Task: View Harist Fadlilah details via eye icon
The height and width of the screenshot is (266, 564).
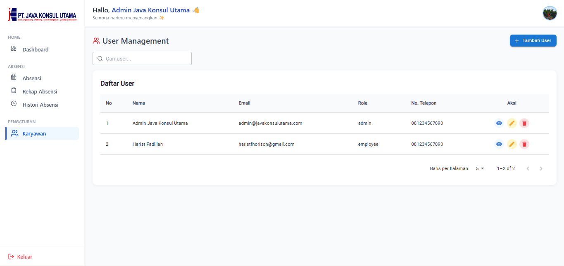Action: click(499, 144)
